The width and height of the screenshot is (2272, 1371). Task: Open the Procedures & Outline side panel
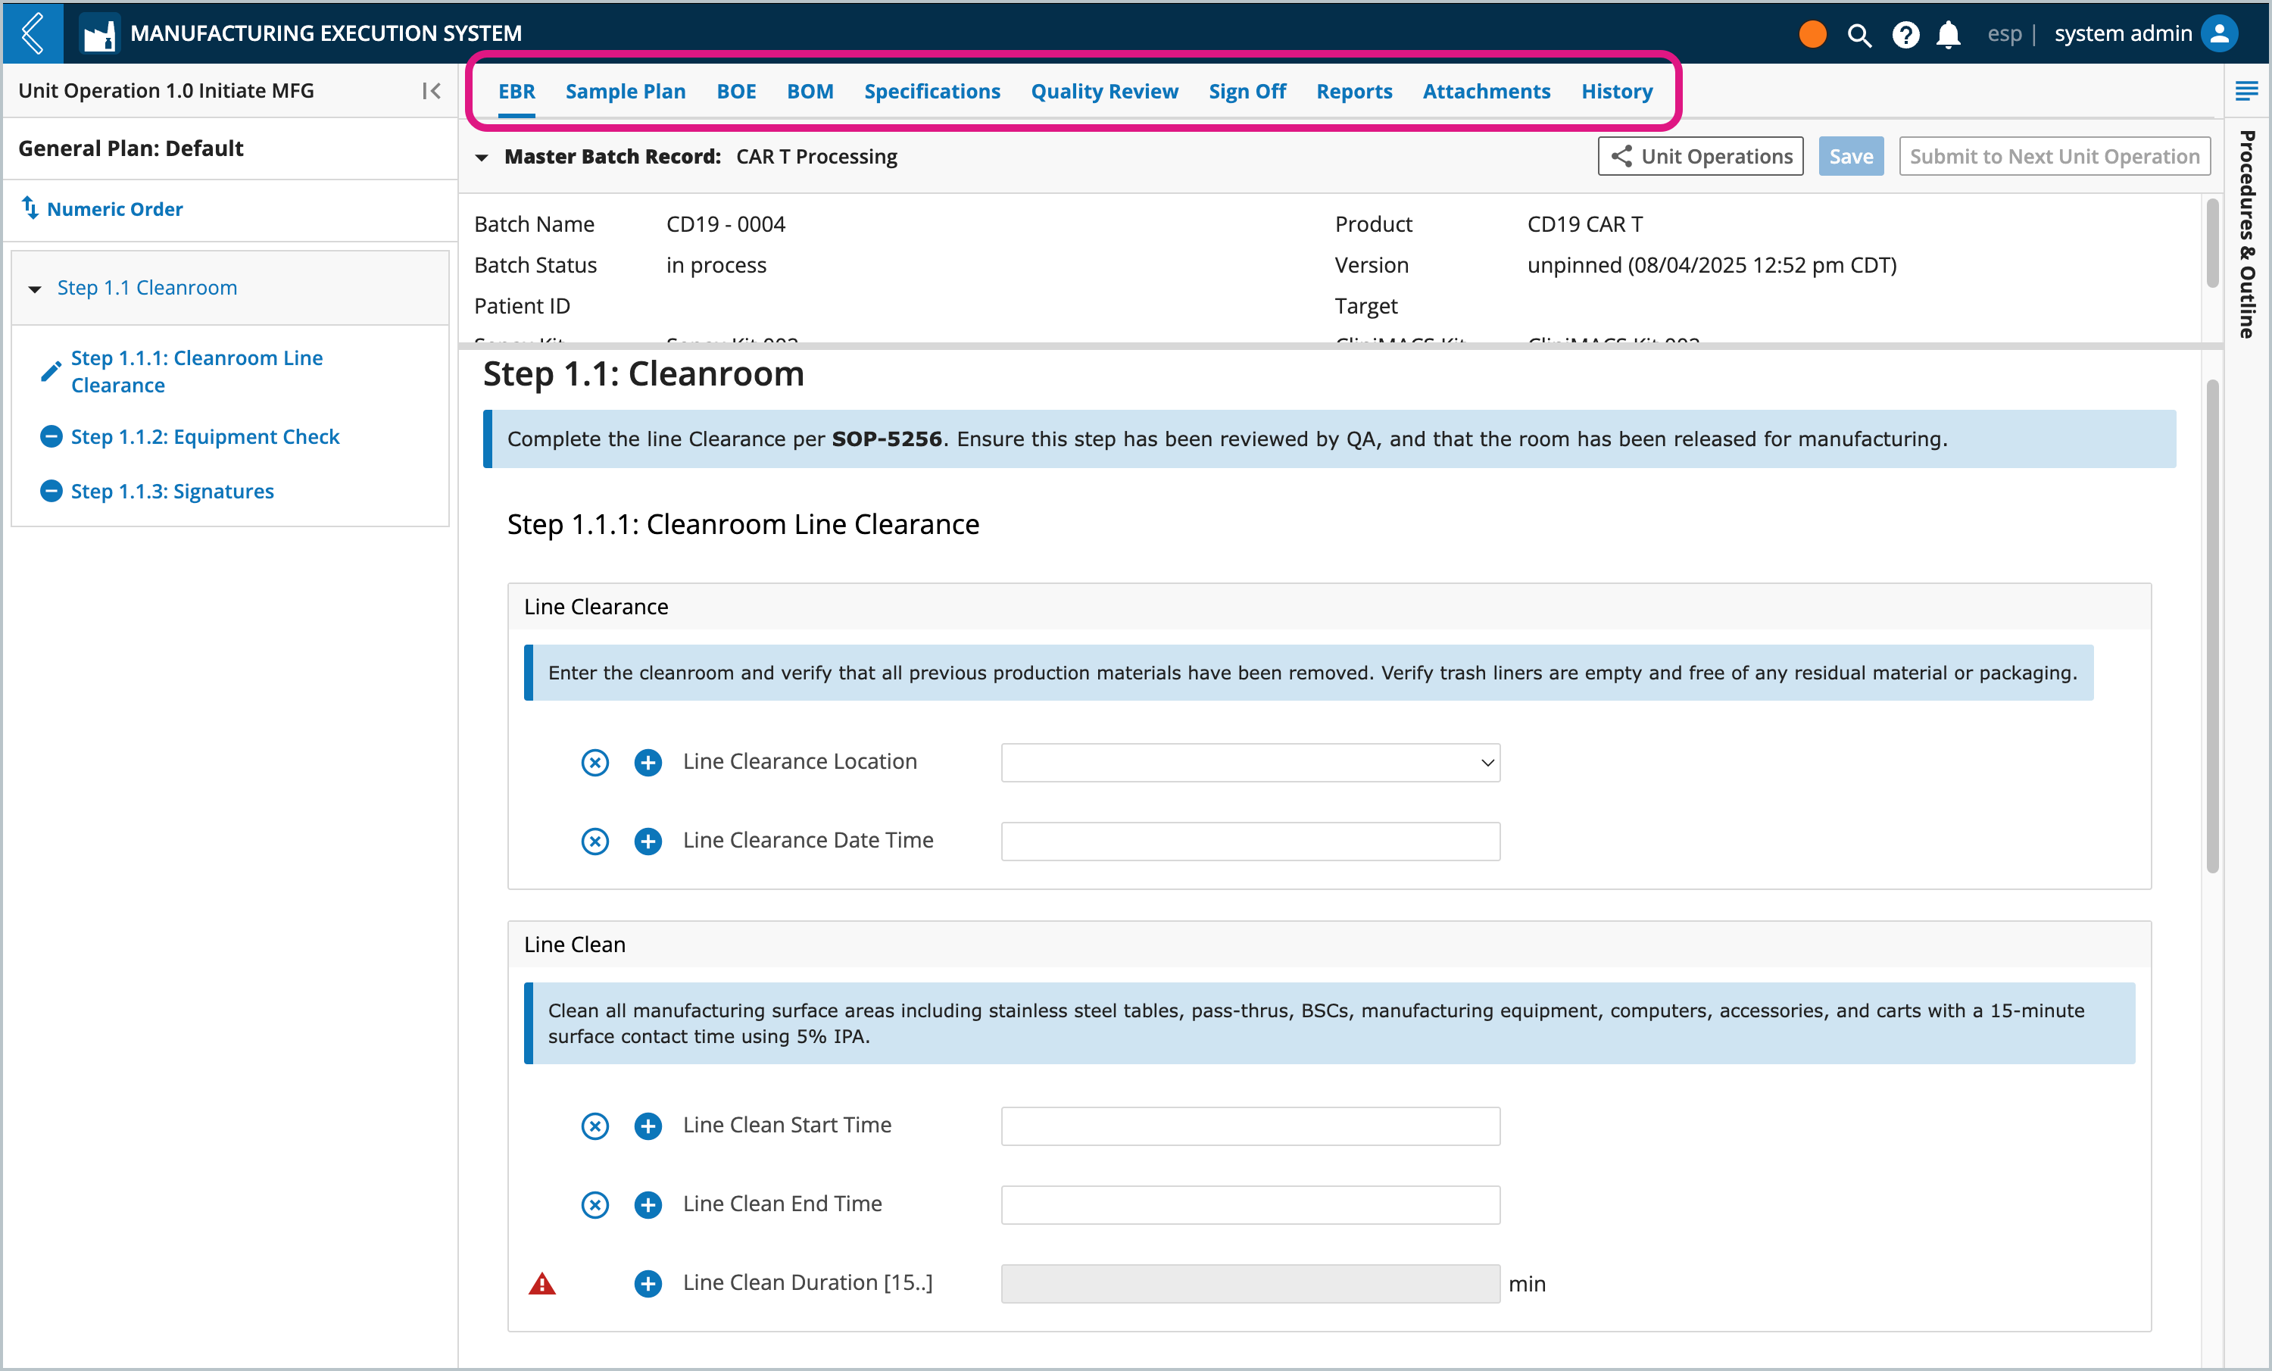(2247, 234)
